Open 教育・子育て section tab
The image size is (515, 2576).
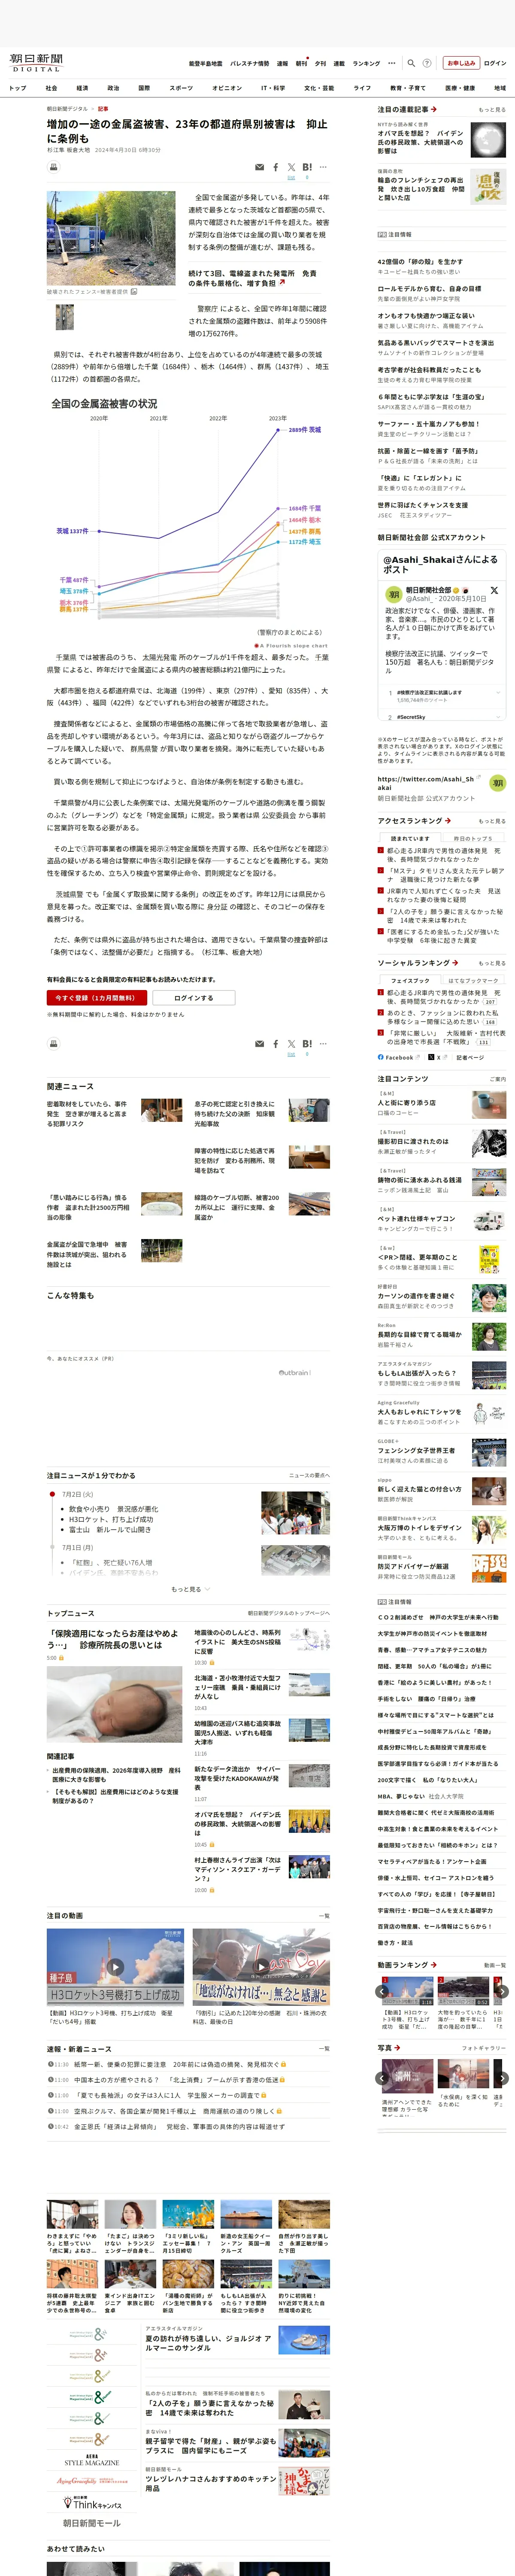[408, 88]
